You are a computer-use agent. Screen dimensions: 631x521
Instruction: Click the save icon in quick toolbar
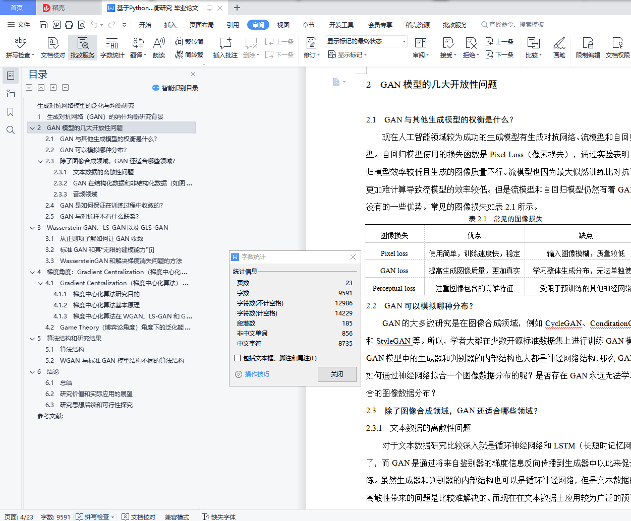click(x=43, y=25)
